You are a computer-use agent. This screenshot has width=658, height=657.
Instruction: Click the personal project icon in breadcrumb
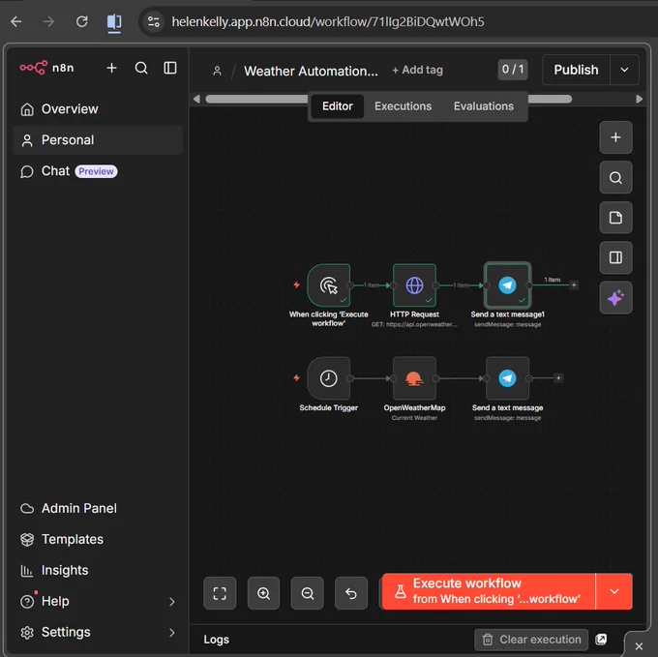pyautogui.click(x=217, y=71)
